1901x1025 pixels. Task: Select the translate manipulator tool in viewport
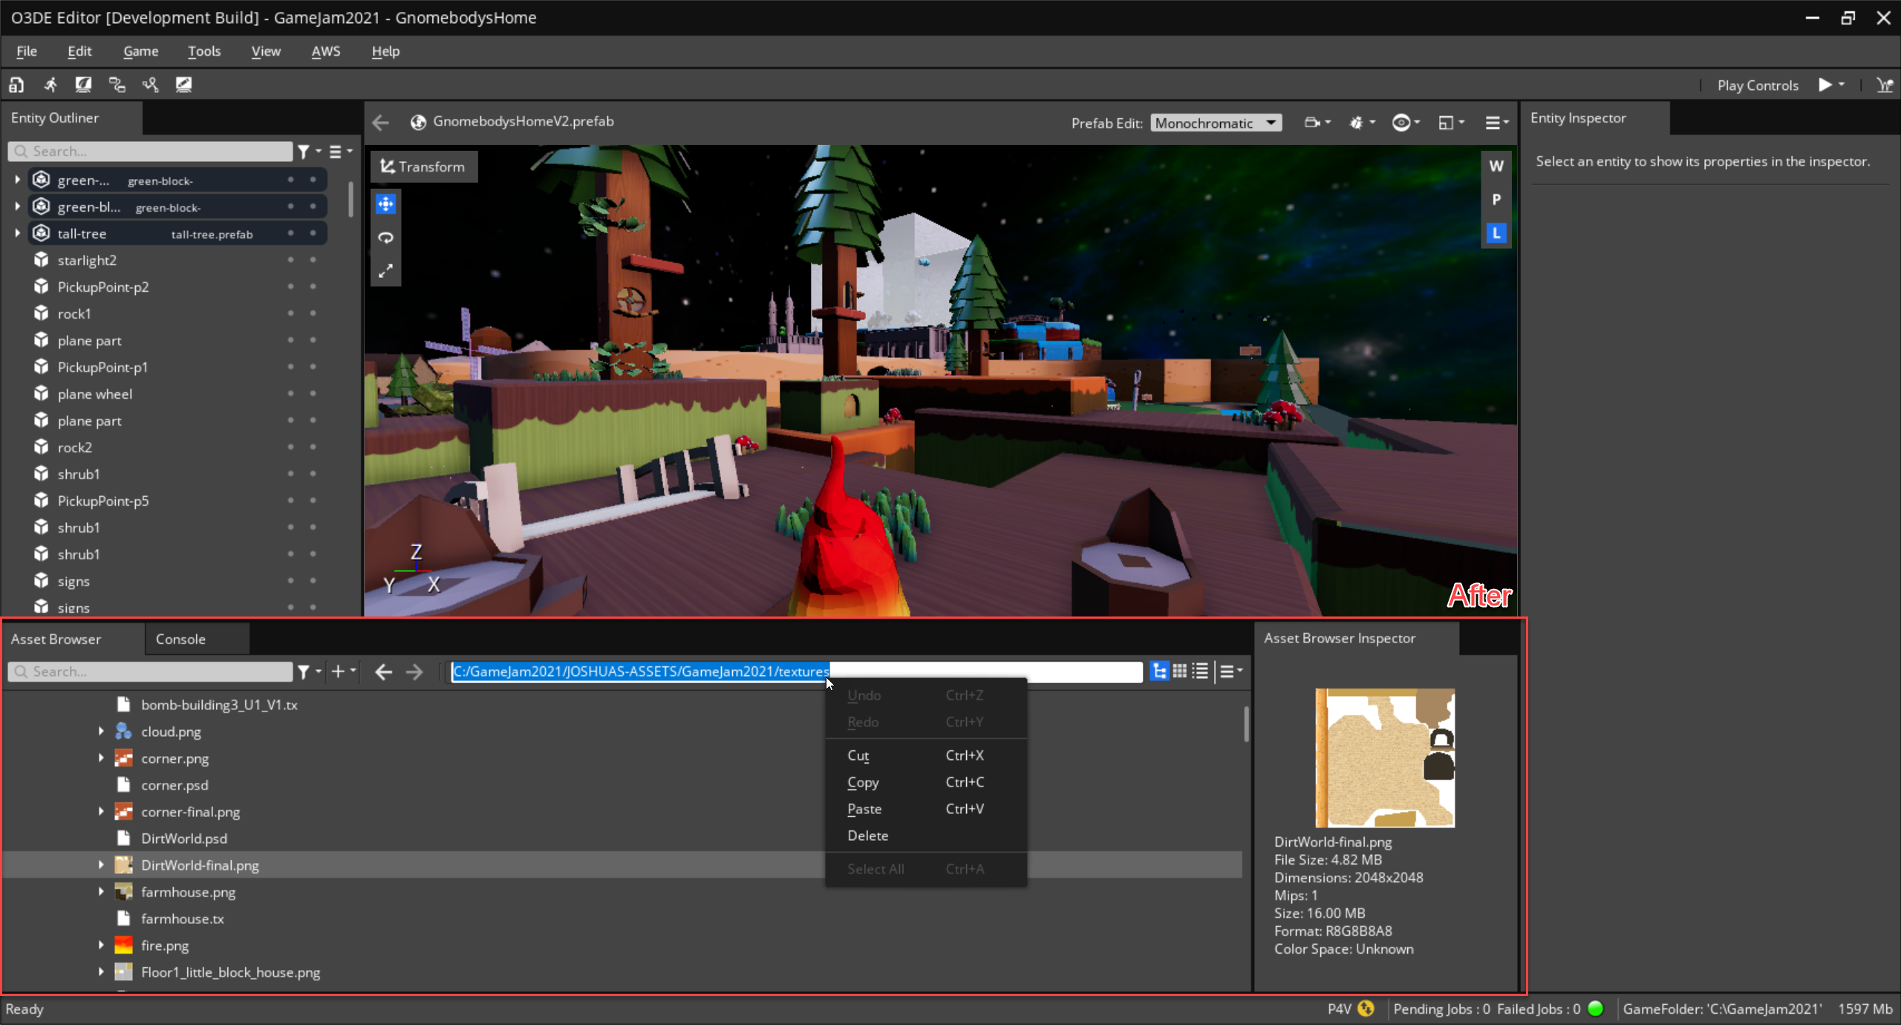385,204
